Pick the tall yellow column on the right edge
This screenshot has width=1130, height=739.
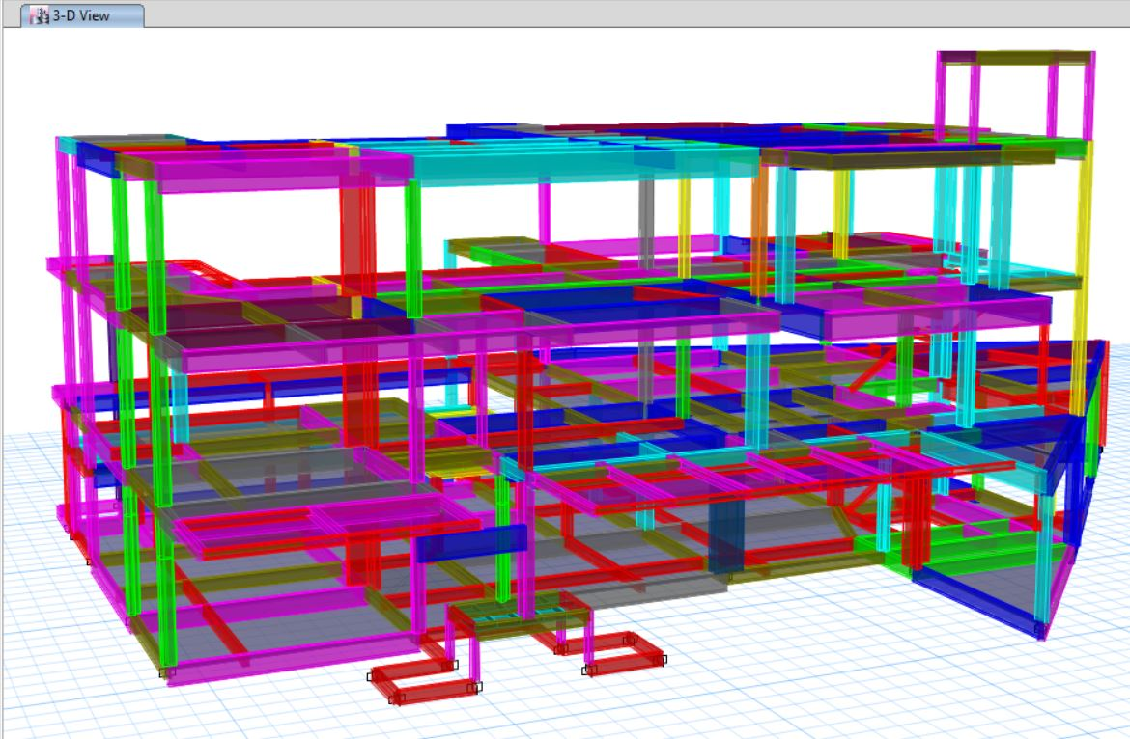[1079, 289]
